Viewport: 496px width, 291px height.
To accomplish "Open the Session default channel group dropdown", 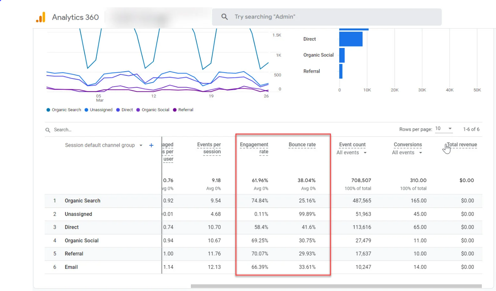I will point(141,145).
